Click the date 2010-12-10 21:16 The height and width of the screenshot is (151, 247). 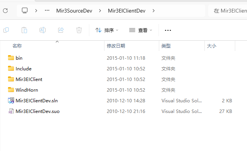[x=126, y=111]
